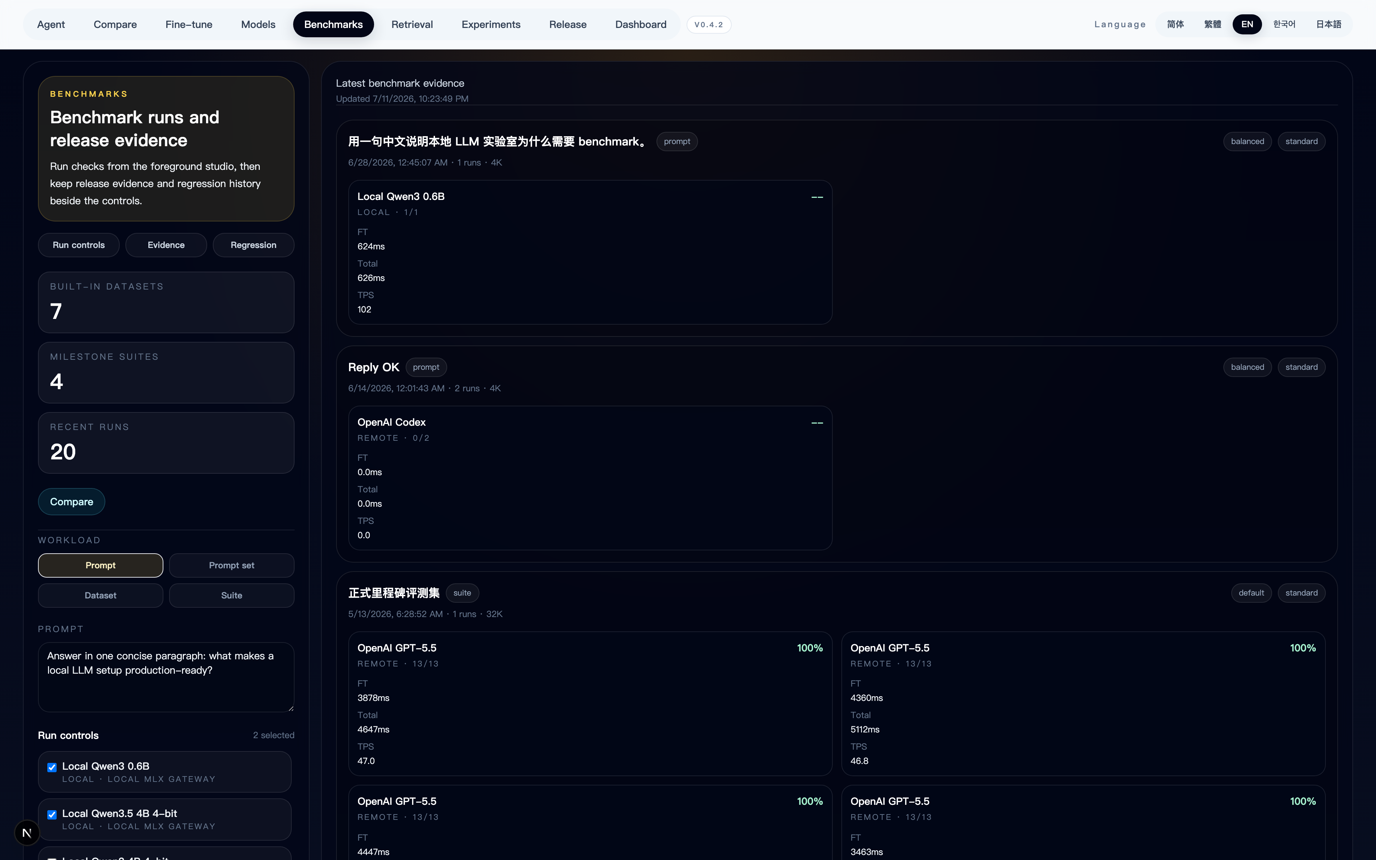Open the Release tab
Image resolution: width=1376 pixels, height=860 pixels.
568,24
